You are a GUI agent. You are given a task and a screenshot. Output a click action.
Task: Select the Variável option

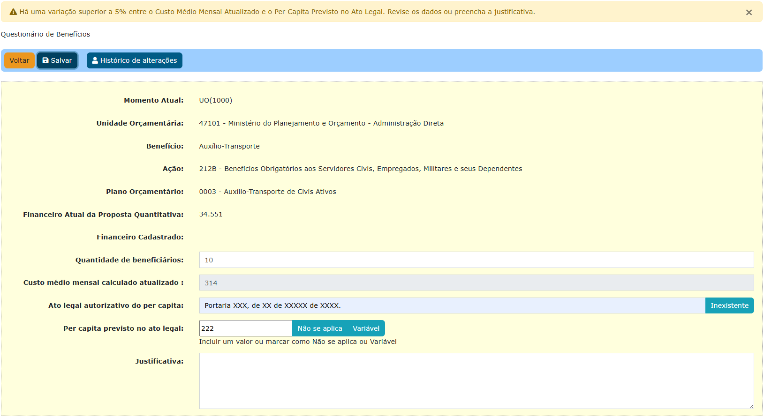(366, 328)
